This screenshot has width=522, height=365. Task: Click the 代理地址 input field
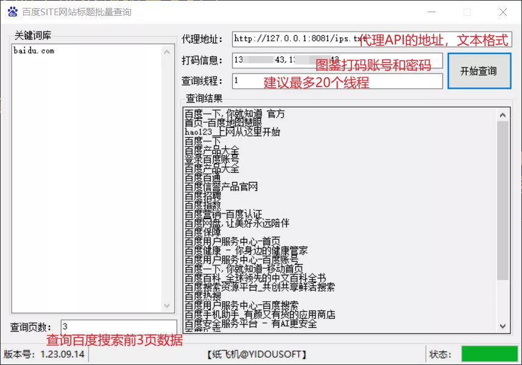pos(372,39)
